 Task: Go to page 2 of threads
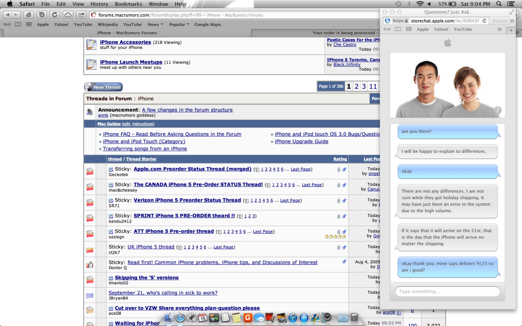(x=356, y=87)
